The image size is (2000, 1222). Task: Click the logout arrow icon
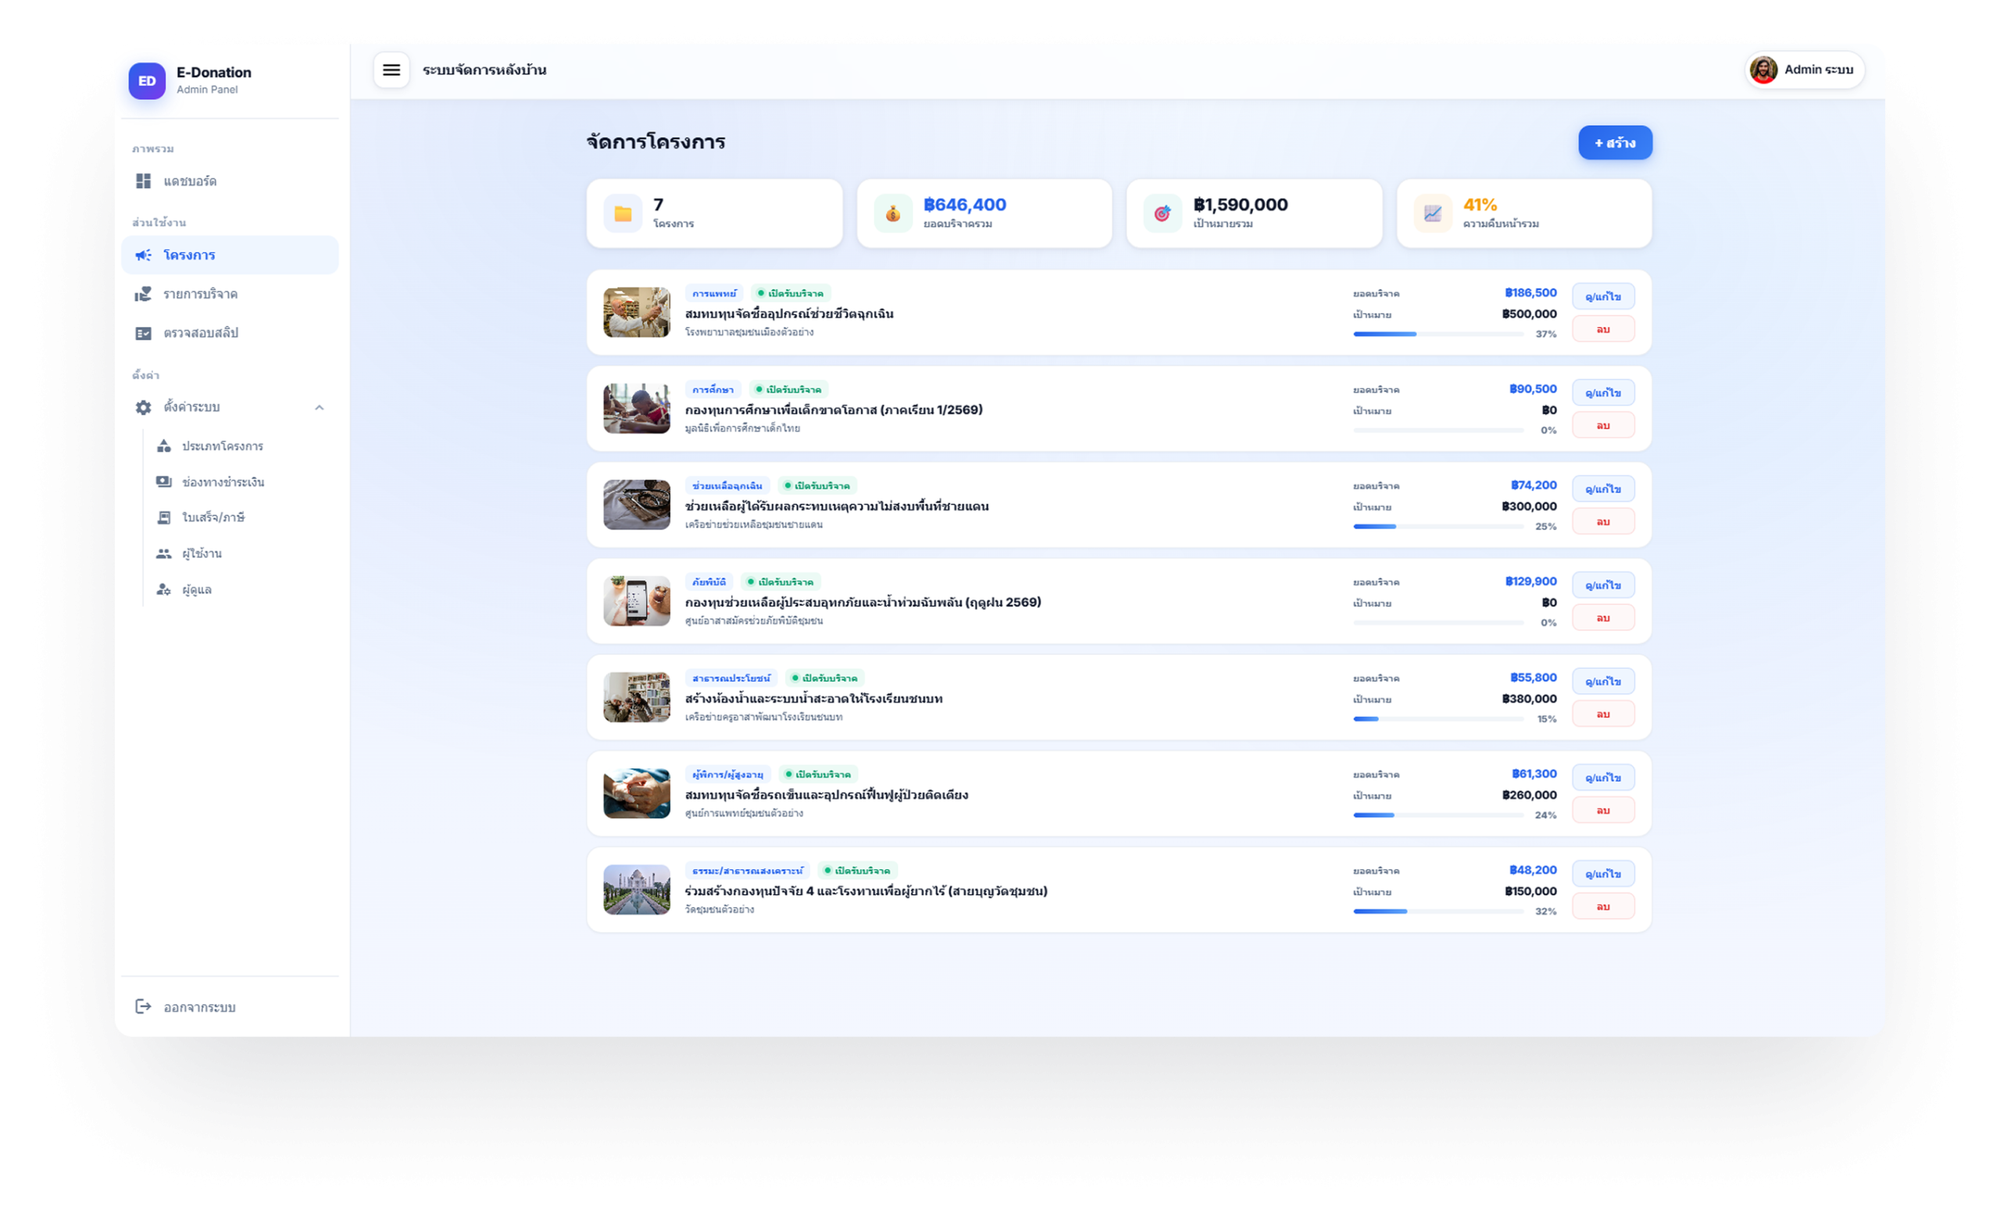tap(144, 1006)
